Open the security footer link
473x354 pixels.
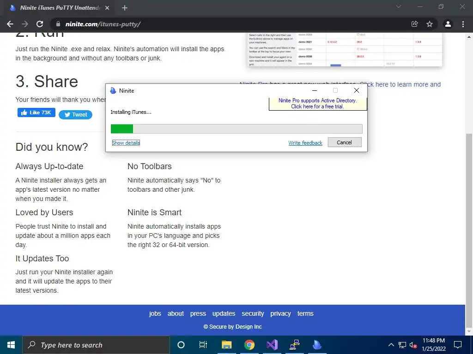pos(253,313)
